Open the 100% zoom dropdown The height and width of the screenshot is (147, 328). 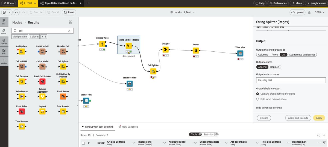coord(320,12)
